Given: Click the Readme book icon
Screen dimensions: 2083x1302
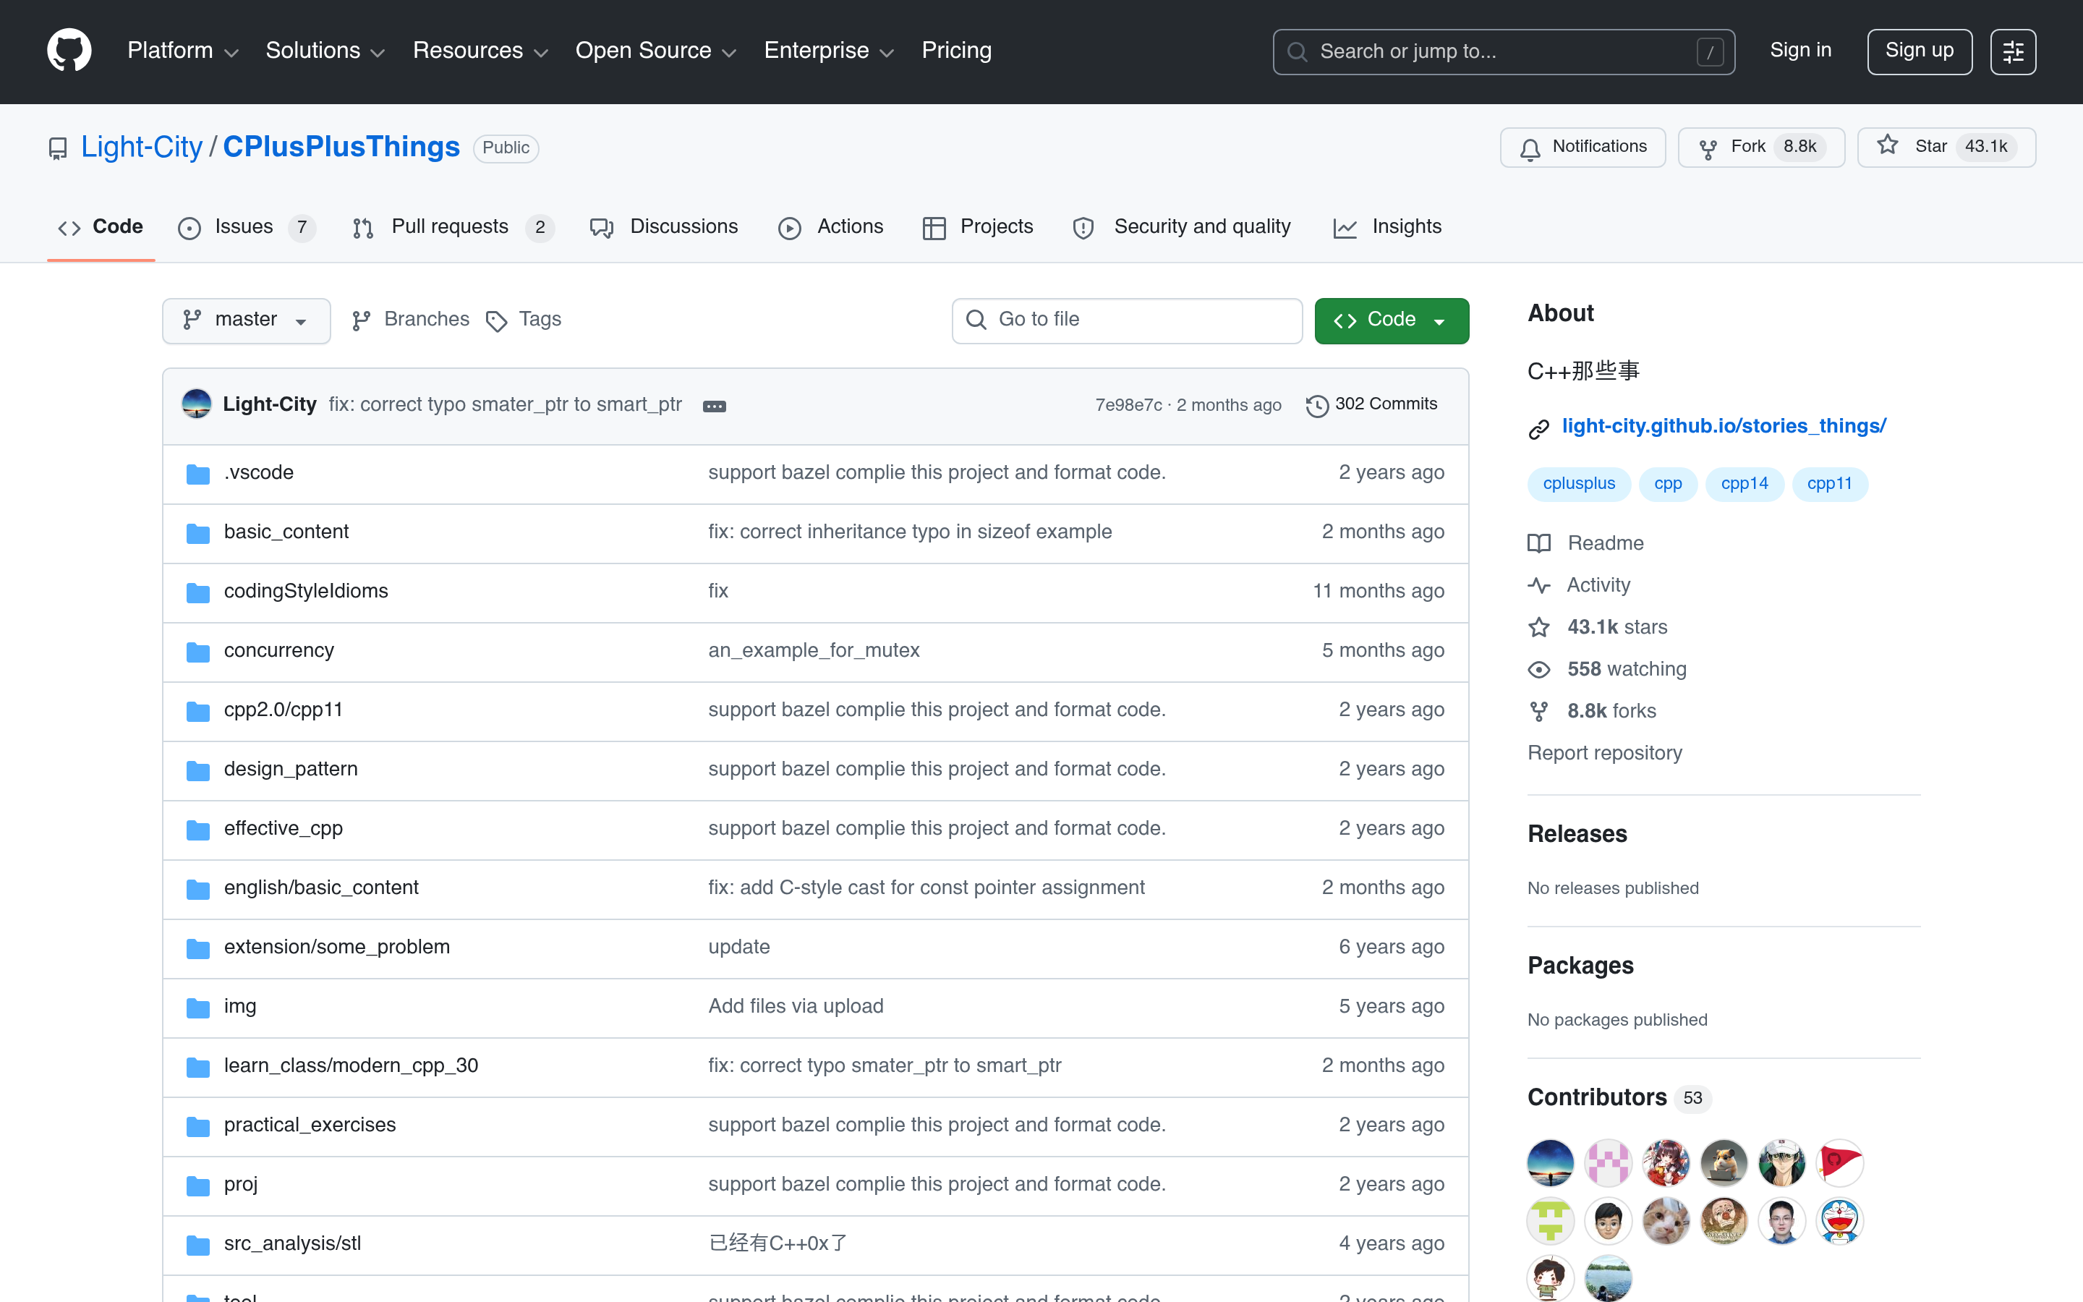Looking at the screenshot, I should coord(1538,543).
